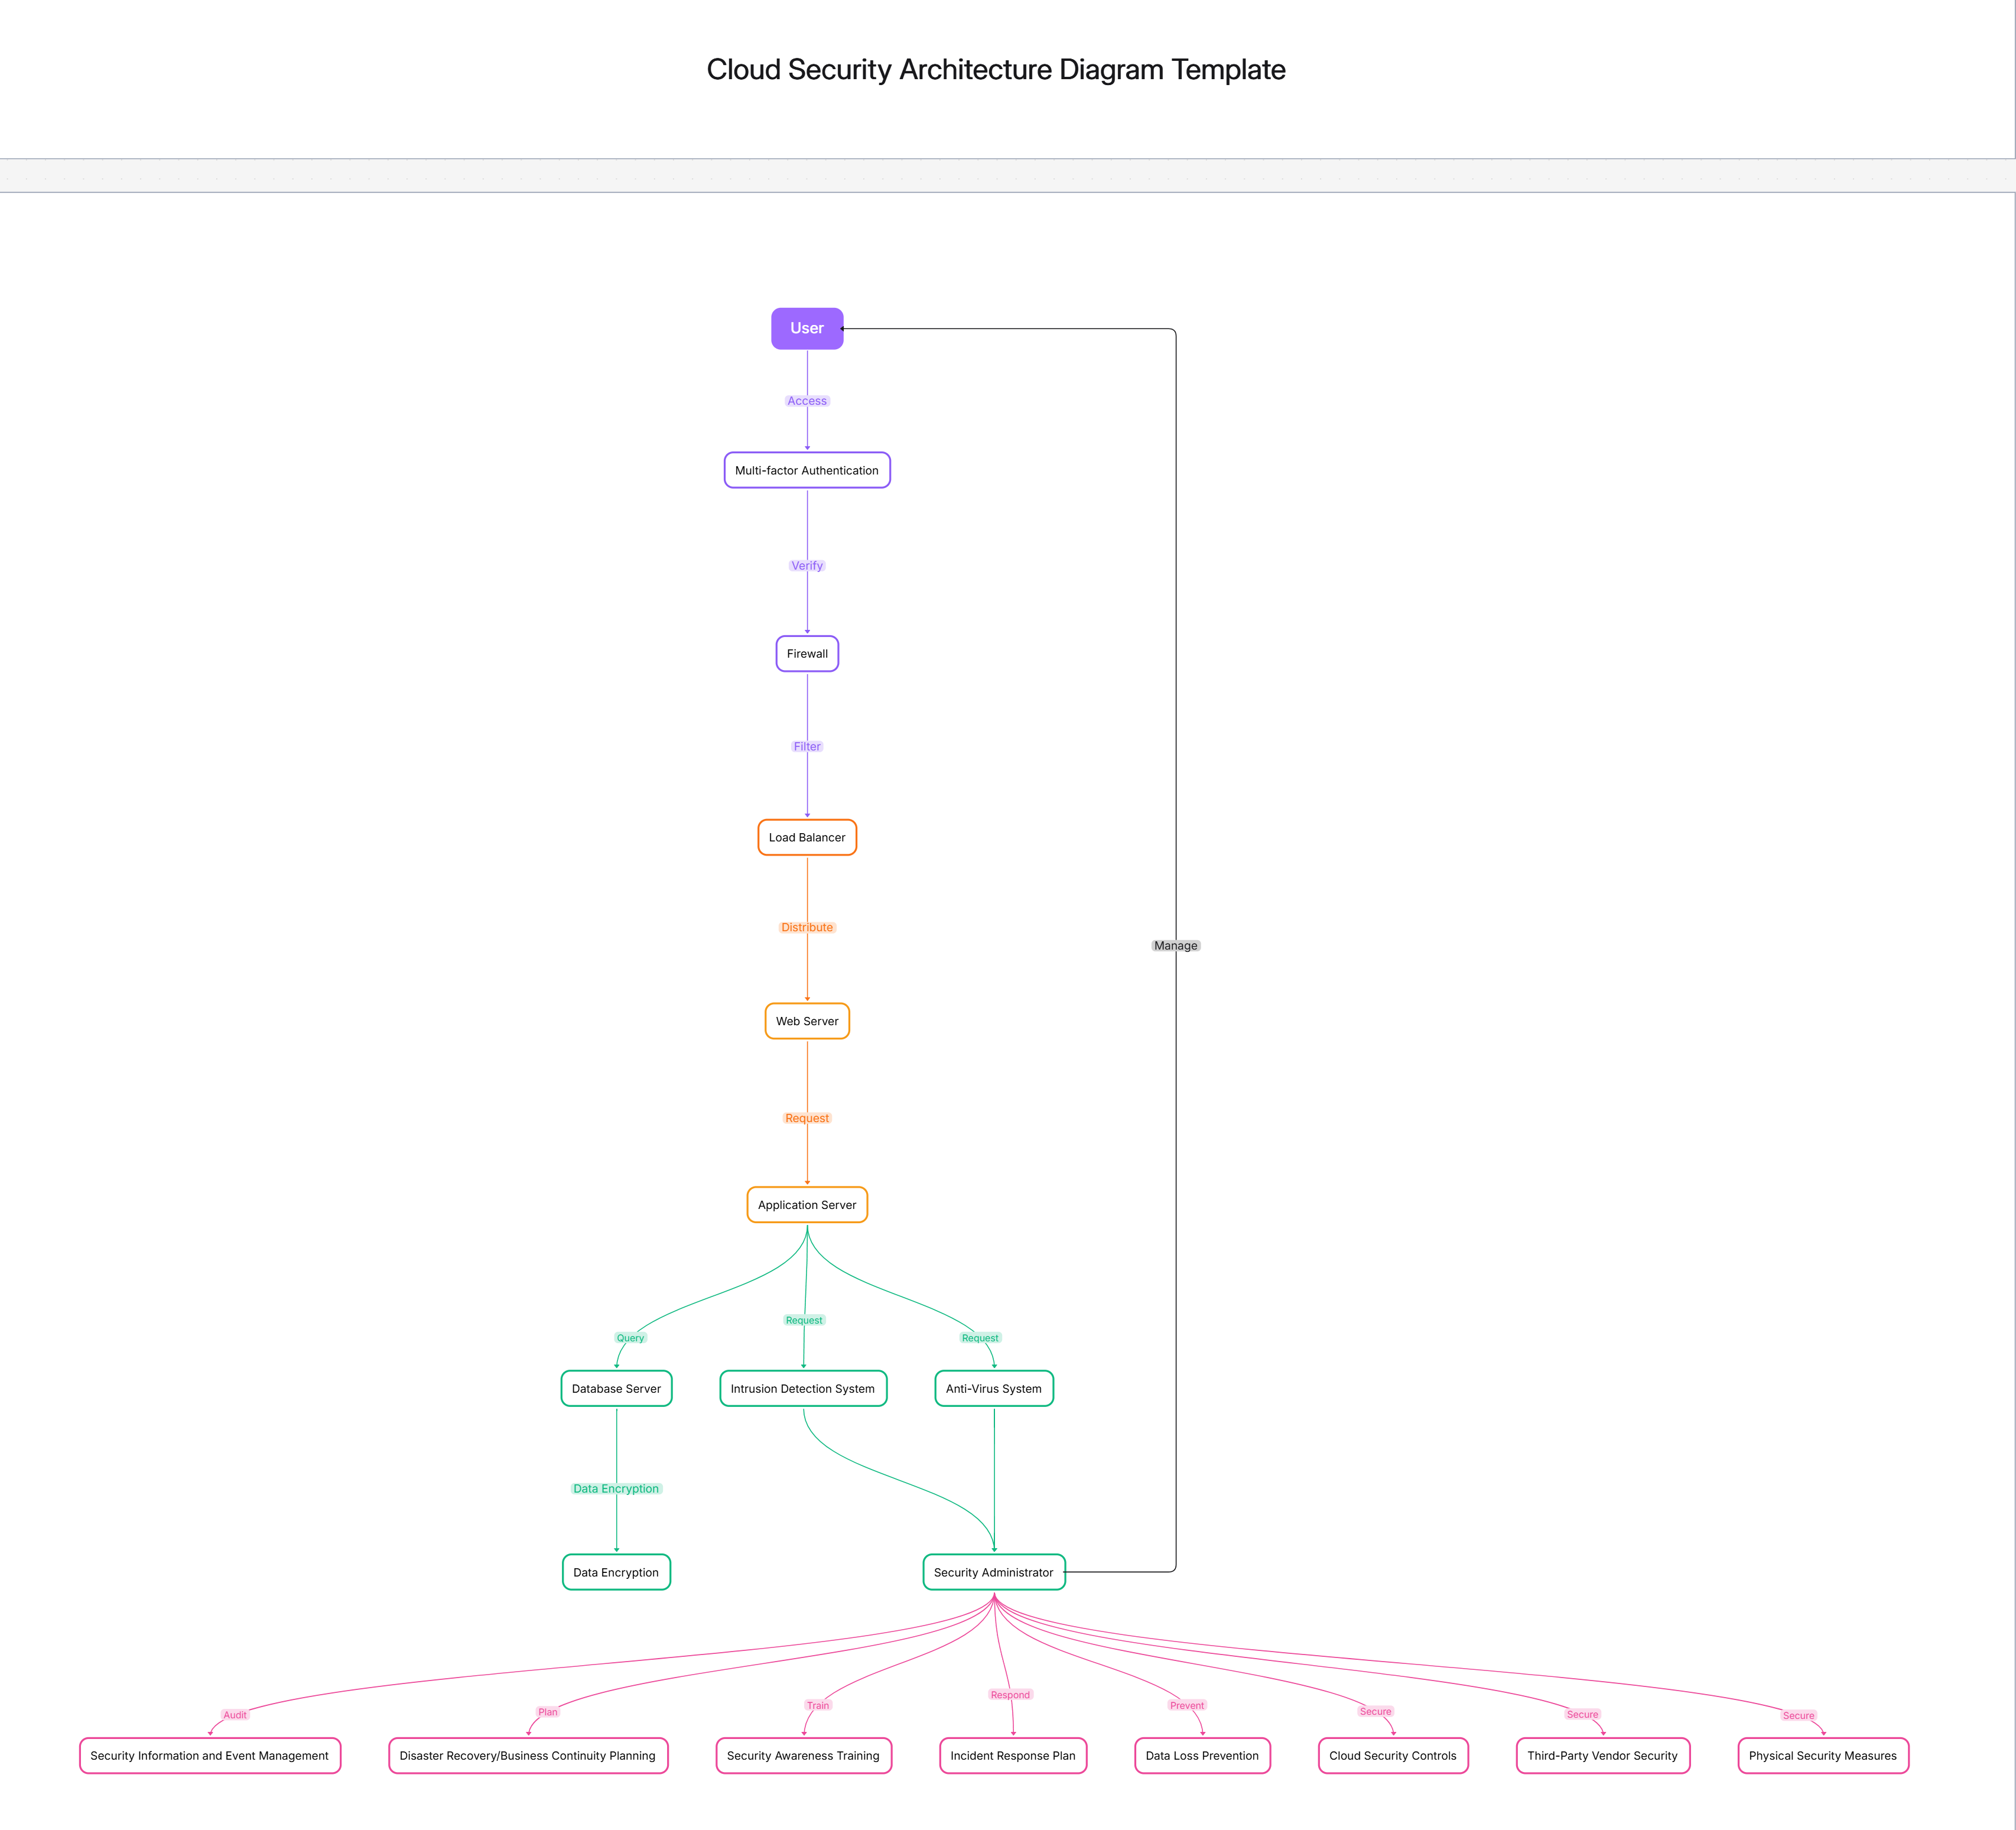Click the Application Server node
This screenshot has height=1830, width=2016.
point(806,1205)
